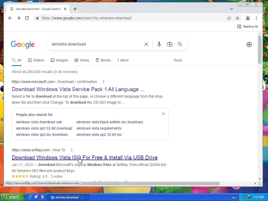Switch to Images results
Screen dimensions: 268x201
[x=59, y=60]
